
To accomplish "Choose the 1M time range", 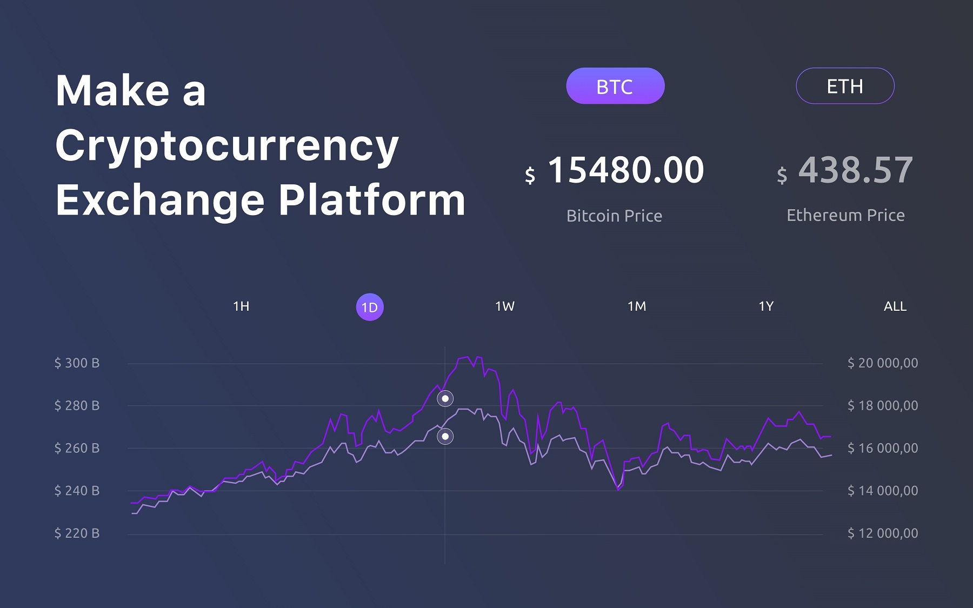I will point(637,306).
